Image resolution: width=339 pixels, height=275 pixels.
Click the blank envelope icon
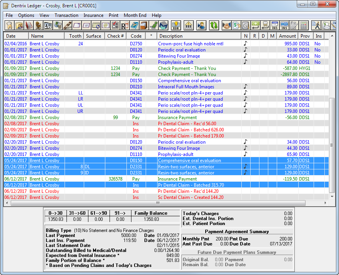pos(77,25)
